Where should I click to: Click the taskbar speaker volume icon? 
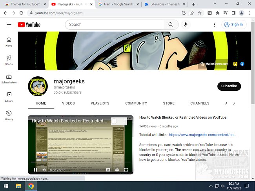pyautogui.click(x=223, y=186)
